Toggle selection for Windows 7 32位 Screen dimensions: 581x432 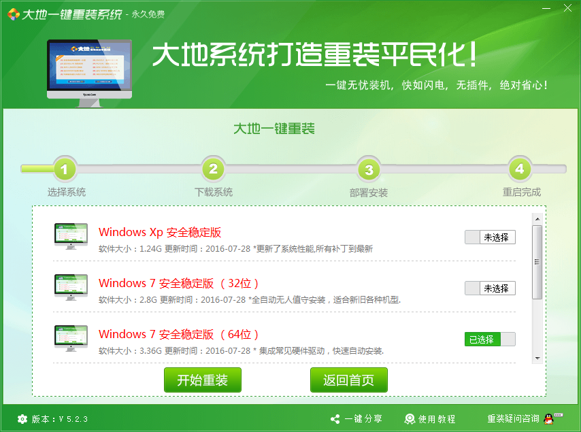(490, 288)
